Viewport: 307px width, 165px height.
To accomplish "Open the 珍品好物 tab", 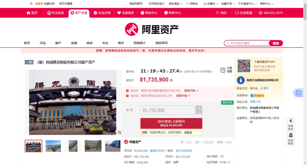I will 102,13.
